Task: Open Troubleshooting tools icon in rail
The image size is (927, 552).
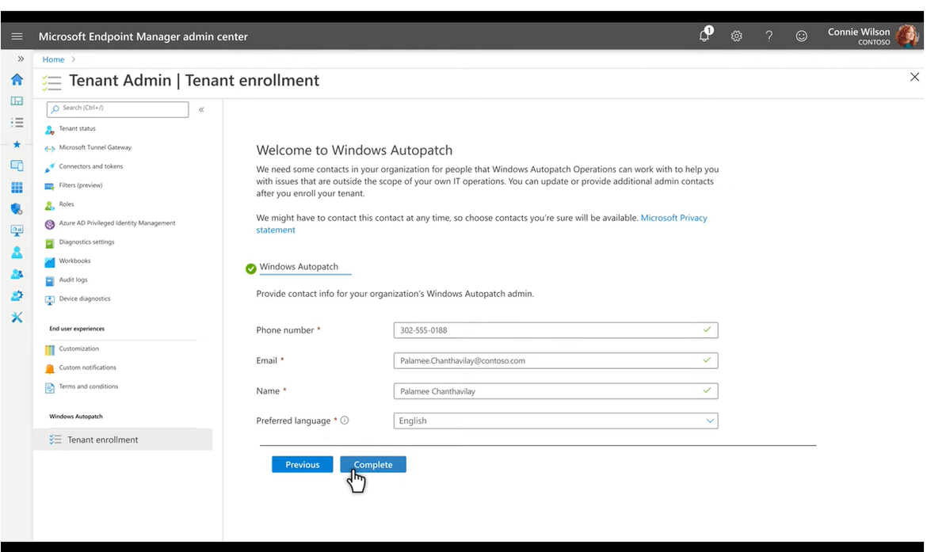Action: (x=17, y=318)
